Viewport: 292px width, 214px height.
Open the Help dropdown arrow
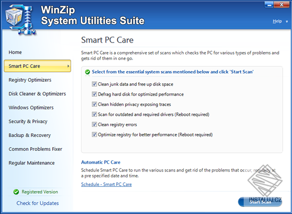[x=287, y=22]
